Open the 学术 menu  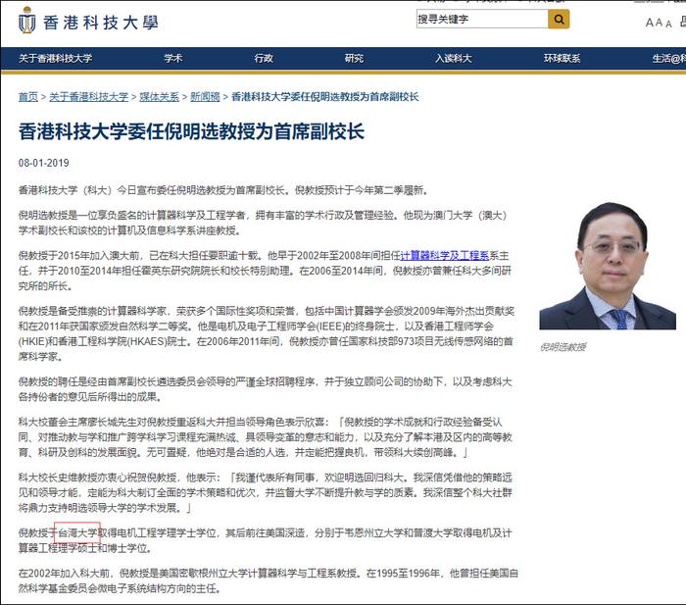(x=173, y=58)
